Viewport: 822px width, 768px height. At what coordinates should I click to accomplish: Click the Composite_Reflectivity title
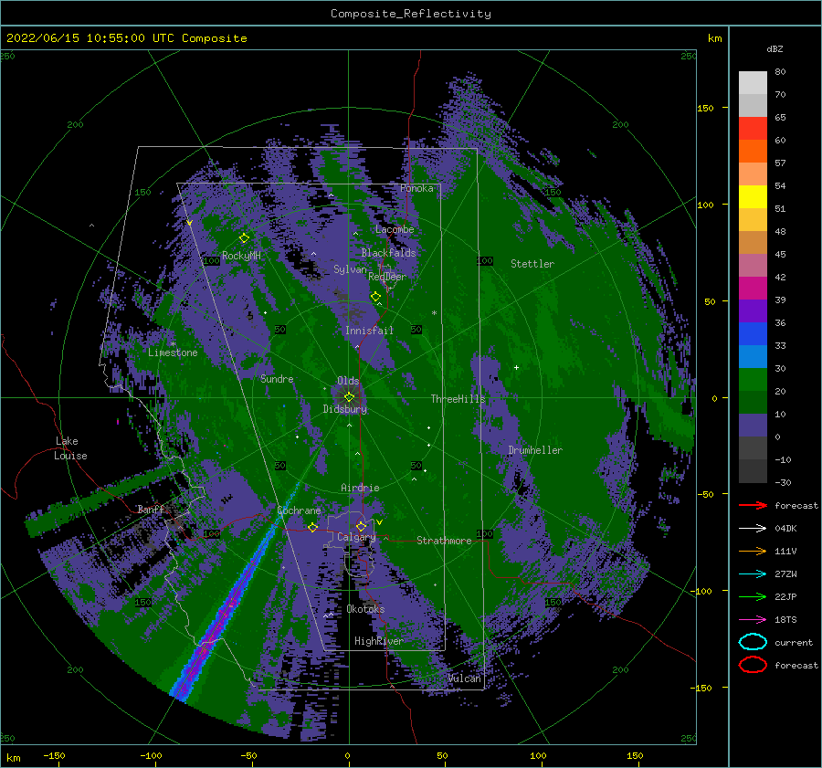[x=411, y=14]
